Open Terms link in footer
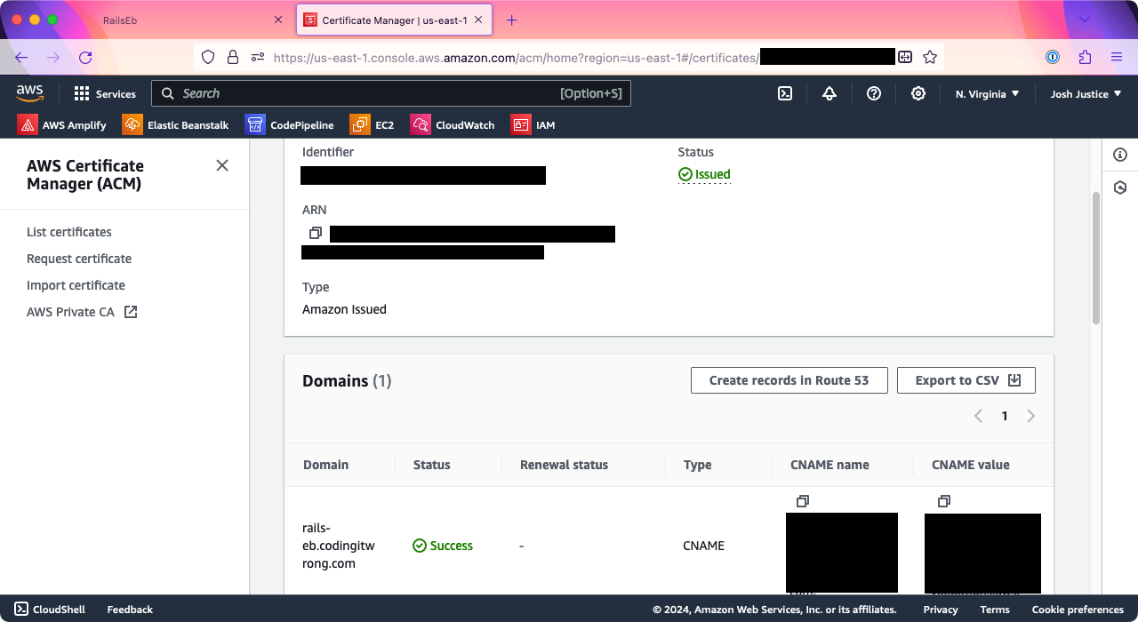This screenshot has width=1138, height=622. 995,610
